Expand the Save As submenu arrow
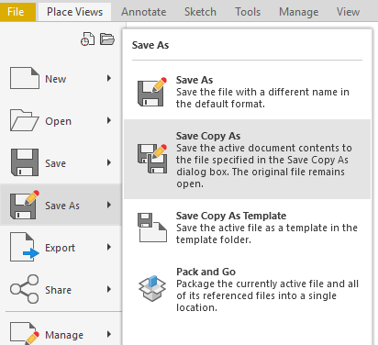This screenshot has height=345, width=378. pyautogui.click(x=109, y=205)
